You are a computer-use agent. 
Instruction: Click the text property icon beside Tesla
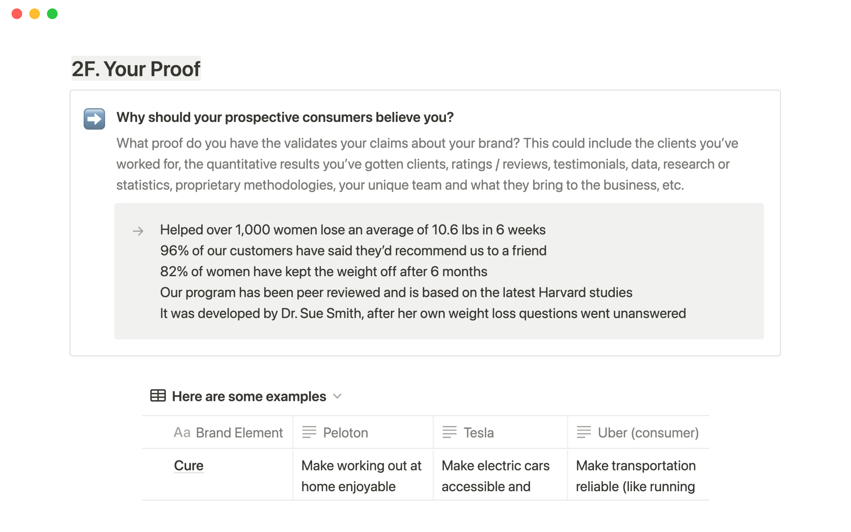coord(449,432)
